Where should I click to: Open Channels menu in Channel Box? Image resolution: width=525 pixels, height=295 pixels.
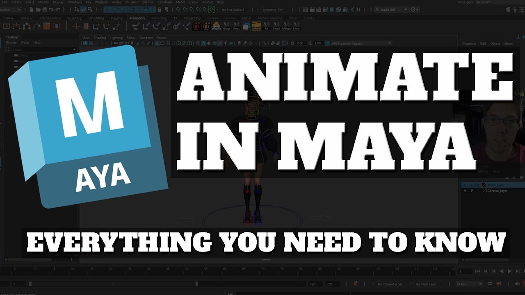click(x=469, y=43)
